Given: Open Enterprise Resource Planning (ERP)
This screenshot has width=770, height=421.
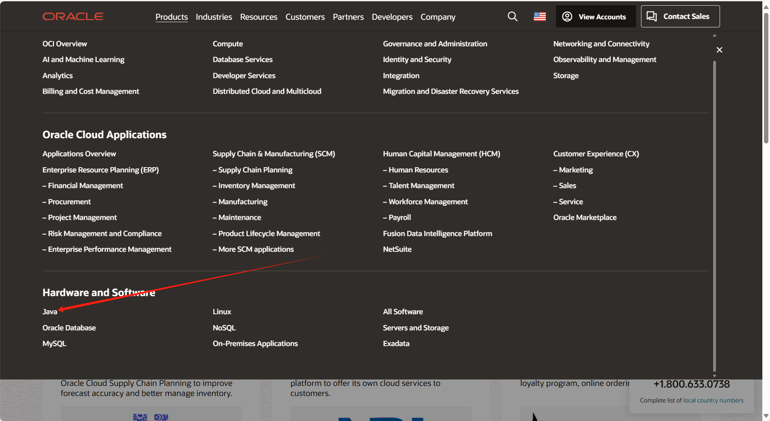Looking at the screenshot, I should (100, 170).
